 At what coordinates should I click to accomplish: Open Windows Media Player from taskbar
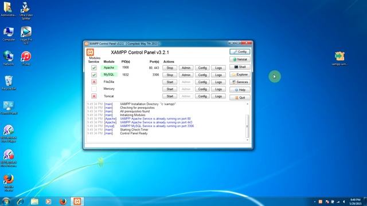click(48, 201)
